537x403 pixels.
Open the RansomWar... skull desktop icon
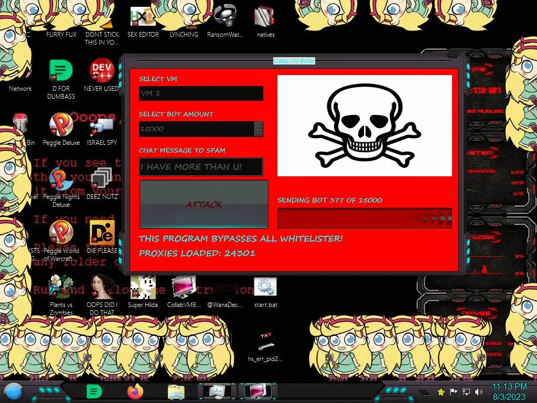[x=224, y=16]
